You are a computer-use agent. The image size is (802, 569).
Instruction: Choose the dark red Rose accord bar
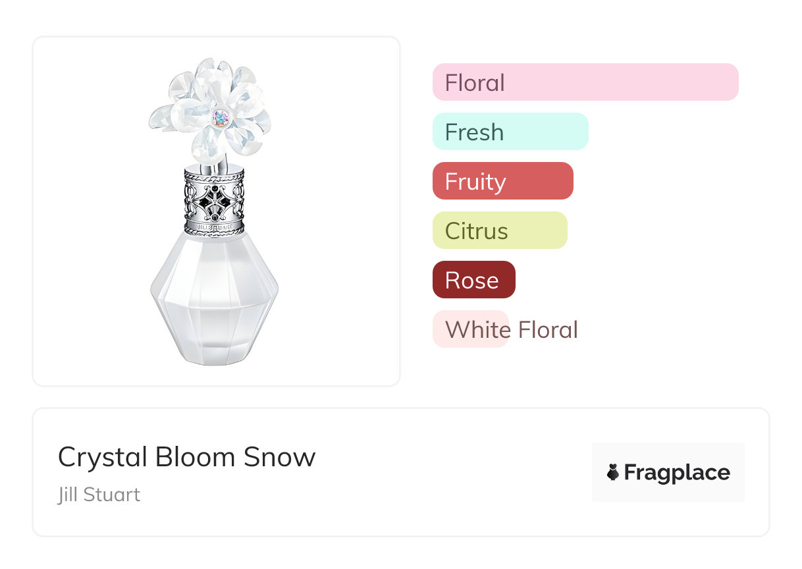pyautogui.click(x=473, y=280)
